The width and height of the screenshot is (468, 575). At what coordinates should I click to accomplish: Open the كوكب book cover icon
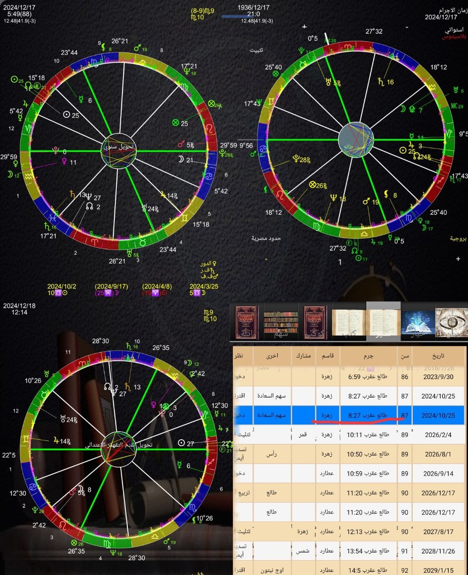[315, 323]
